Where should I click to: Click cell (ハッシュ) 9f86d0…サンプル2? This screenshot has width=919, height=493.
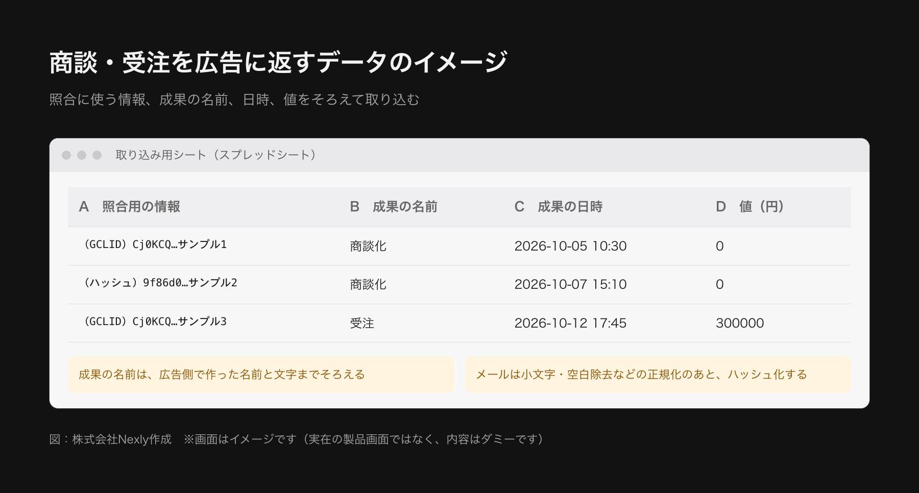[x=160, y=283]
